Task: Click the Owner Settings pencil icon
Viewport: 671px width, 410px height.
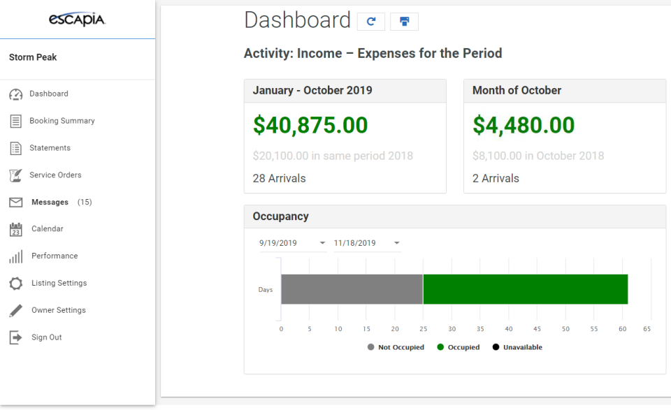Action: (15, 310)
